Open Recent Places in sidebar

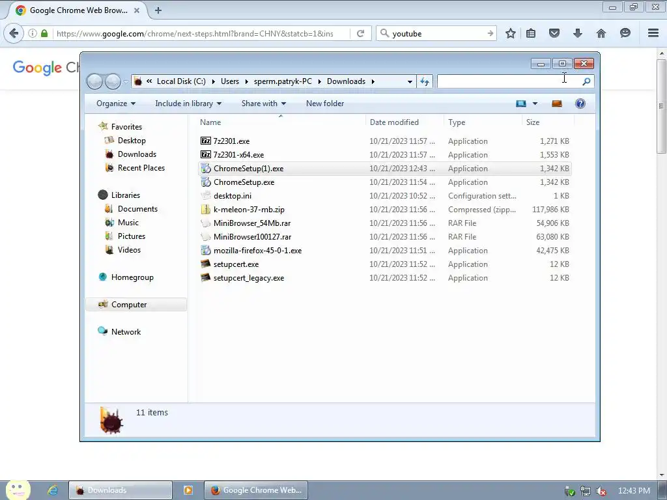(x=141, y=167)
